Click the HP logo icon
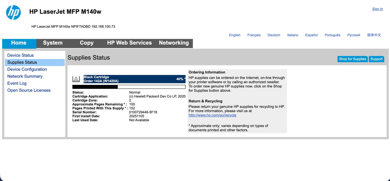390x181 pixels. (14, 12)
